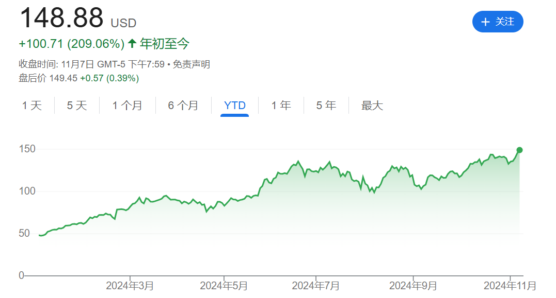
Task: Click the 盘后价 149.45 after-hours line
Action: pos(78,78)
